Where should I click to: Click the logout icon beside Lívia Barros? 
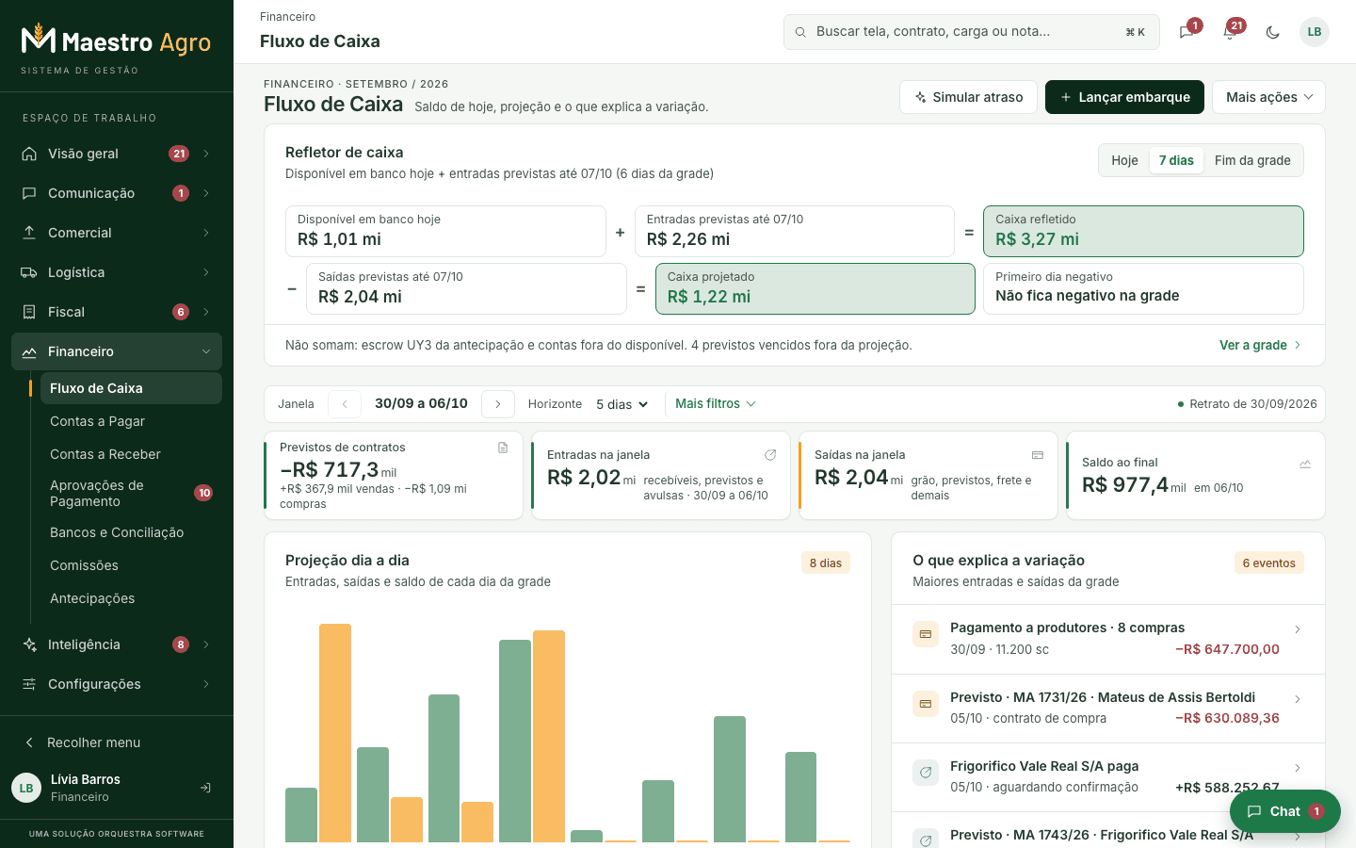tap(205, 788)
